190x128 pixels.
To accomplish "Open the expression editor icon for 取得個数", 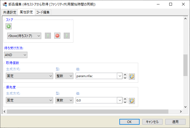I will coord(132,76).
